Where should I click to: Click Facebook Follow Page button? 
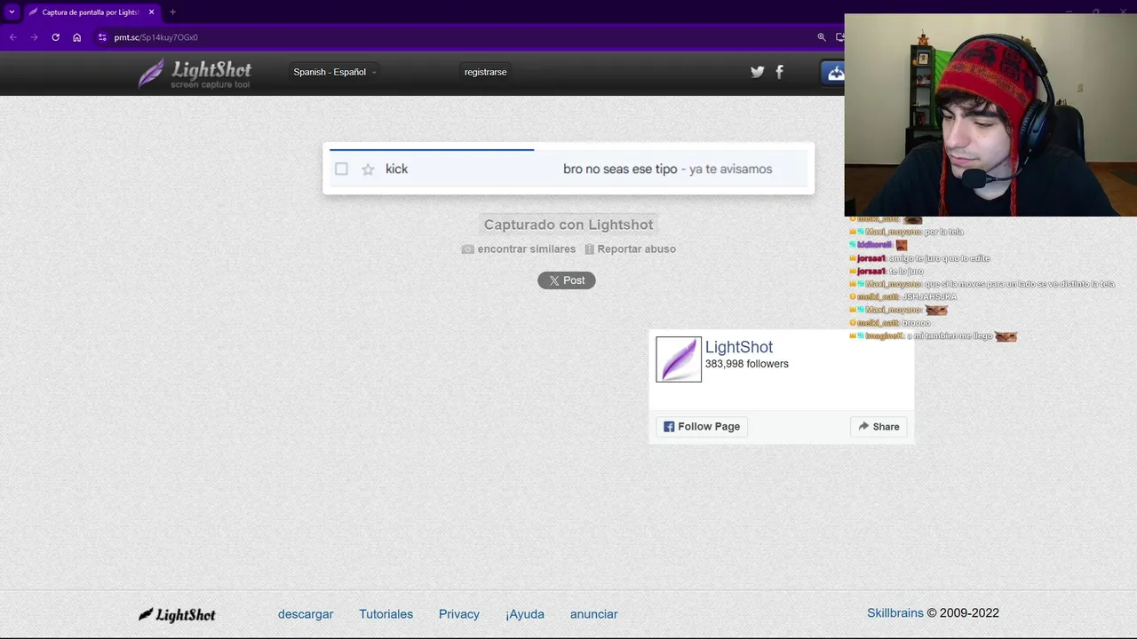(x=702, y=426)
